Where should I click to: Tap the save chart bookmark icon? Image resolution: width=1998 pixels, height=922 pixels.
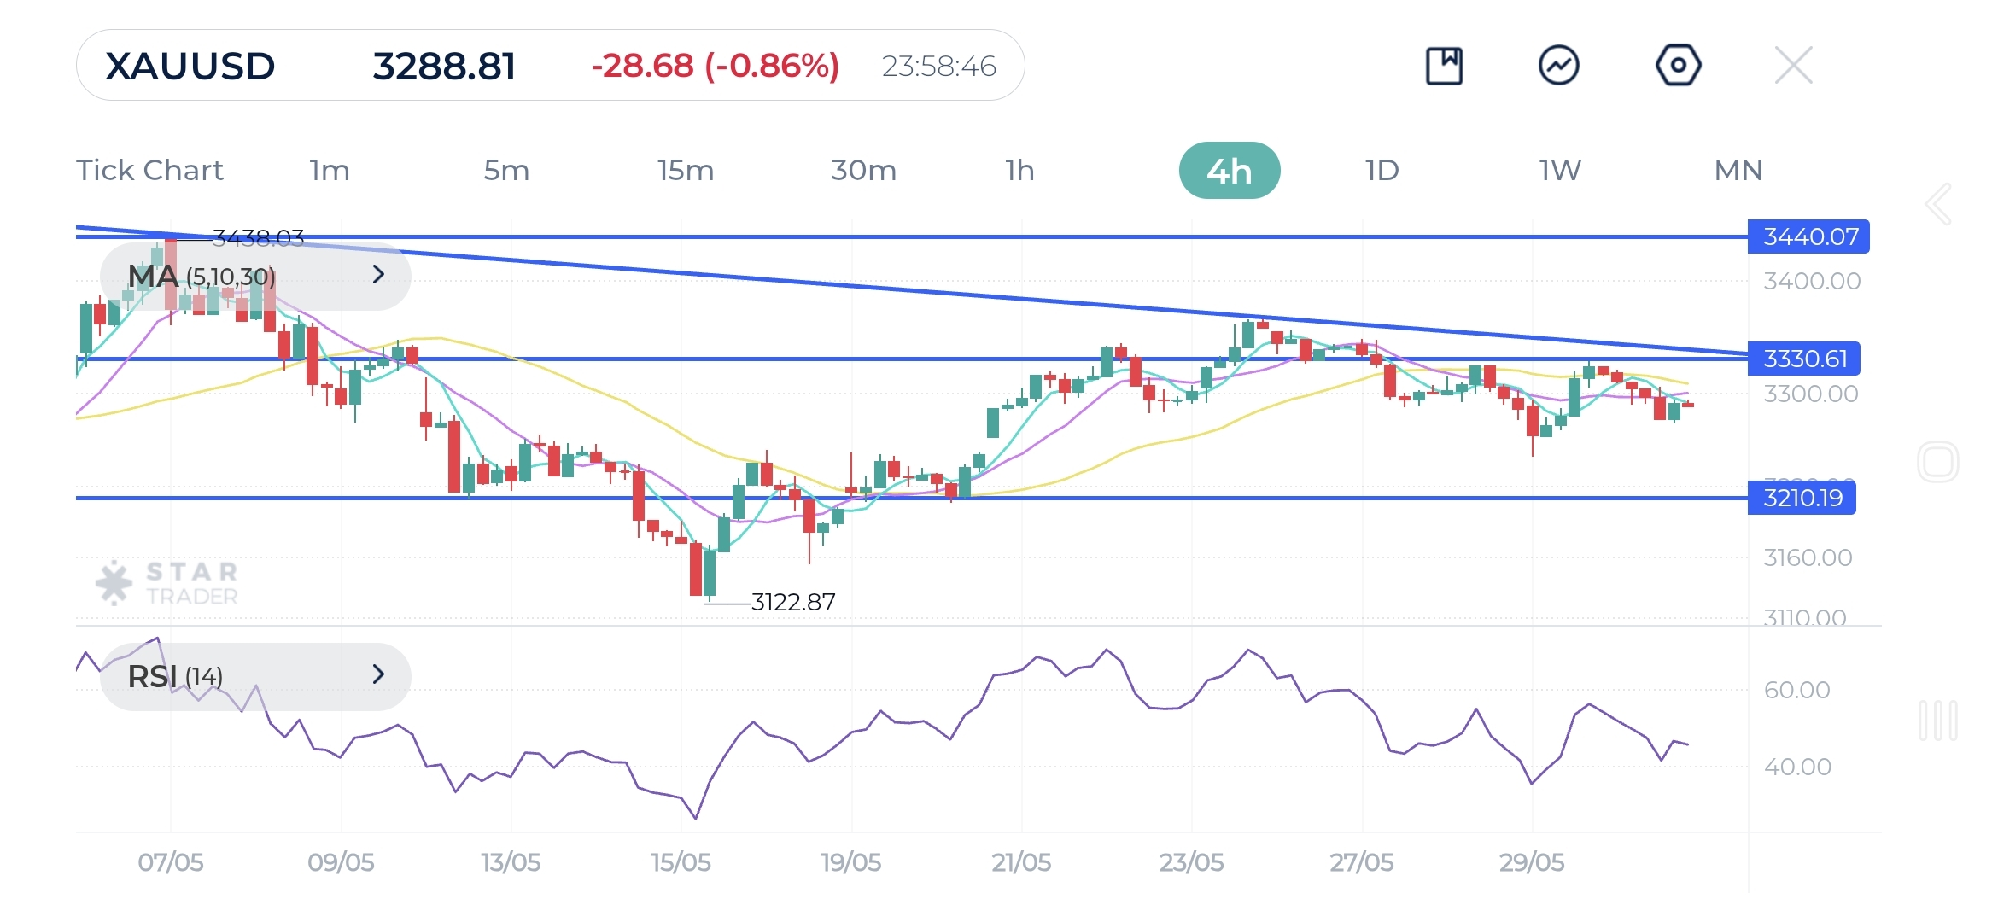[x=1444, y=66]
